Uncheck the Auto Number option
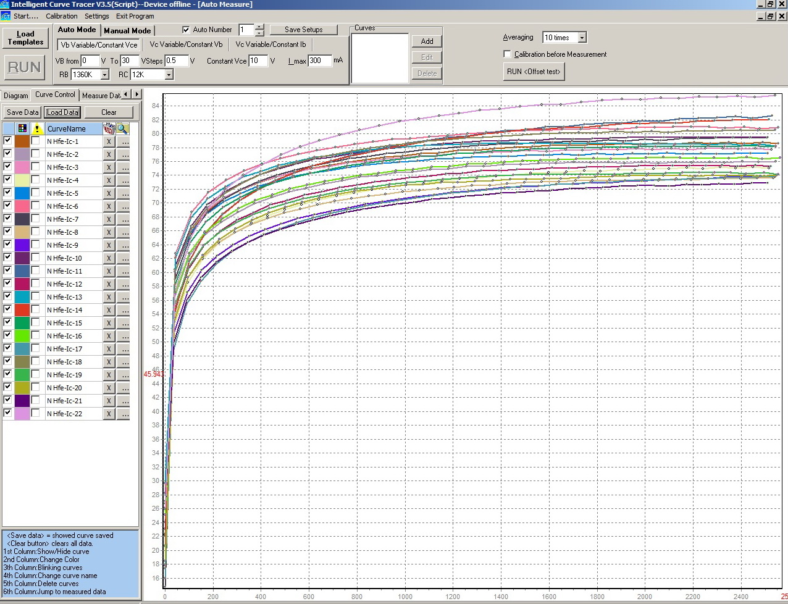788x604 pixels. 186,30
